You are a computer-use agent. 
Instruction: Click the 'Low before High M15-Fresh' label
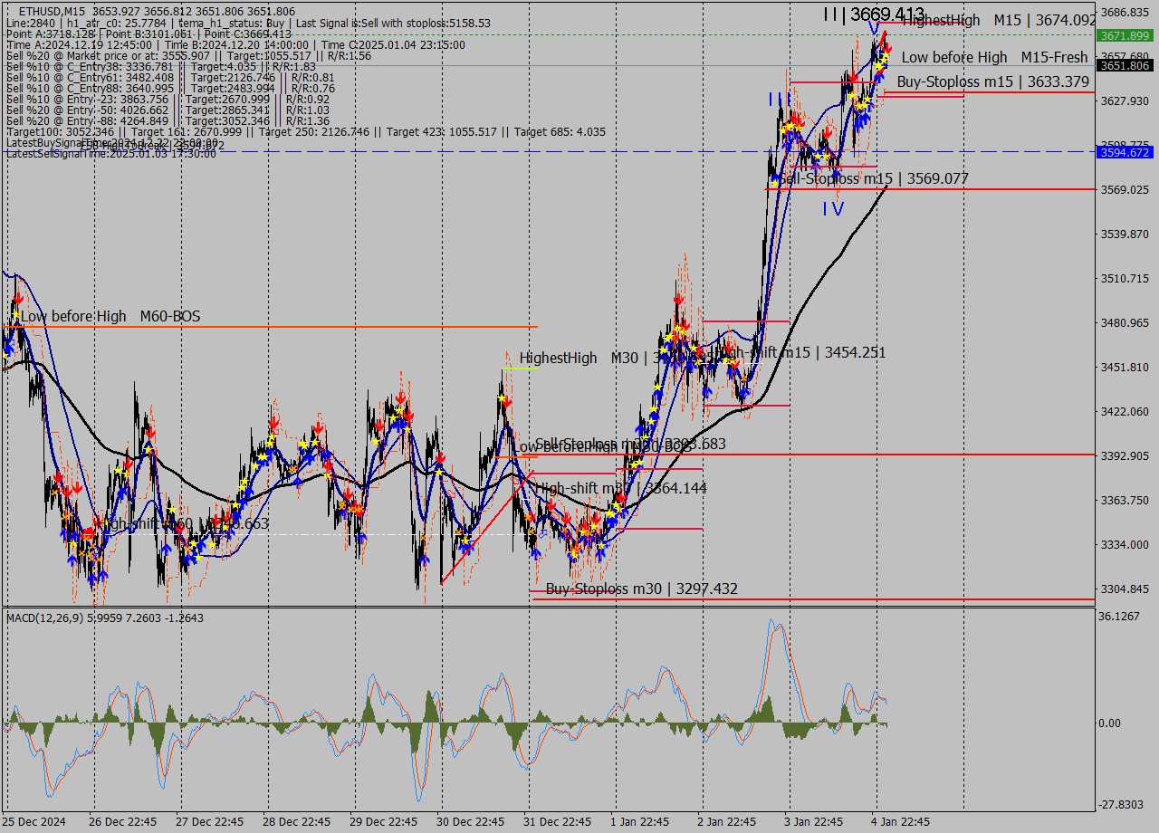(994, 57)
